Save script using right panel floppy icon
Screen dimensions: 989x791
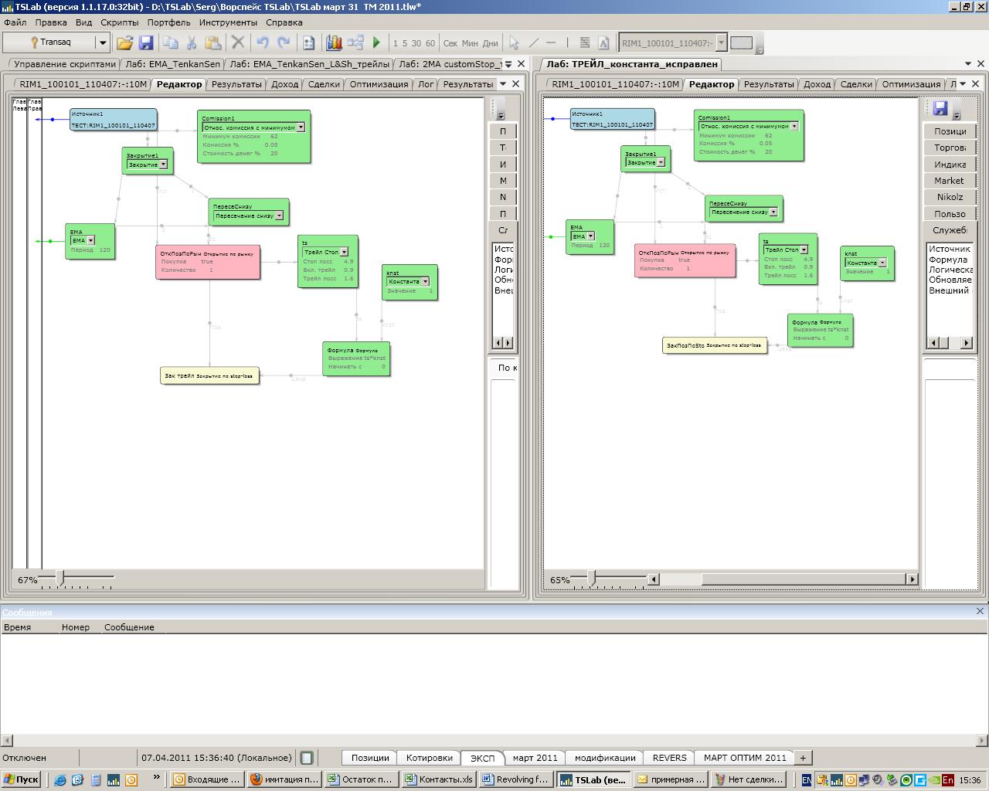pyautogui.click(x=940, y=108)
